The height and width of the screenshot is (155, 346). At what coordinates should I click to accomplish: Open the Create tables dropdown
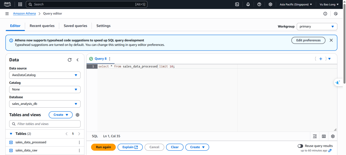(x=61, y=115)
